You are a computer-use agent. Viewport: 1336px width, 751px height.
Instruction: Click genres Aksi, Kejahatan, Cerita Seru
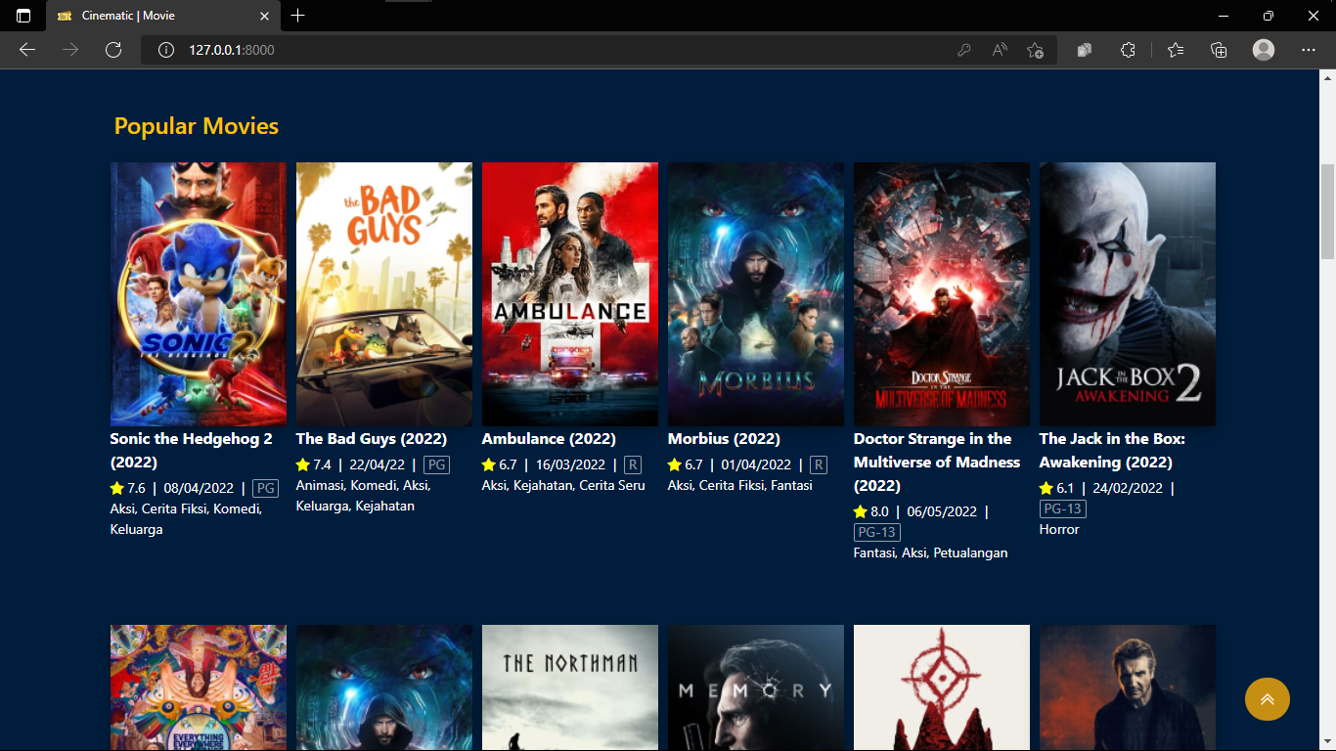[563, 485]
